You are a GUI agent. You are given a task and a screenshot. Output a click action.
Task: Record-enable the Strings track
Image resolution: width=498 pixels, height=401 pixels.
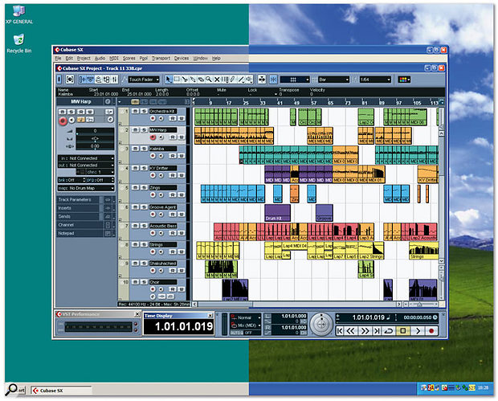[x=153, y=252]
